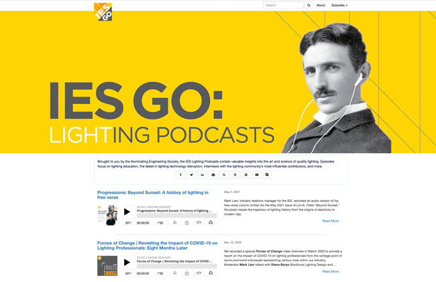Click the last social row icon
The width and height of the screenshot is (436, 282).
[267, 175]
